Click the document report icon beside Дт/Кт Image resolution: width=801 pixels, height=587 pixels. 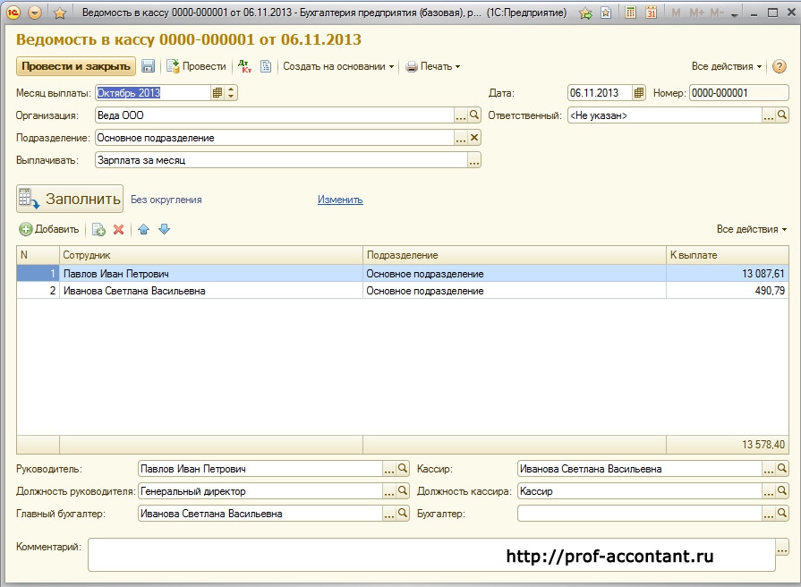click(266, 66)
